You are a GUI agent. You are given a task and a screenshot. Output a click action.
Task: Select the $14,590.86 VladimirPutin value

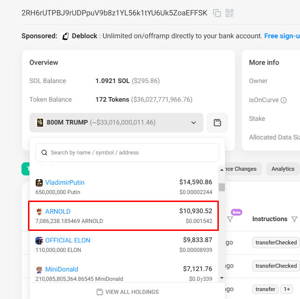[195, 182]
